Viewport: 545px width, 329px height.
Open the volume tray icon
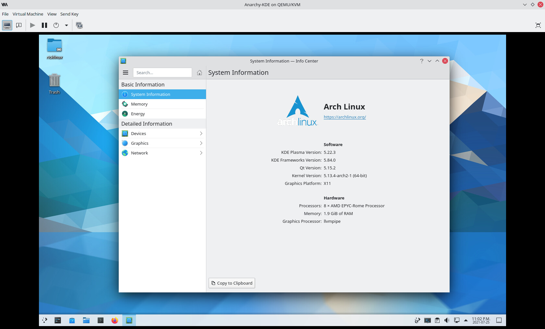click(x=447, y=320)
